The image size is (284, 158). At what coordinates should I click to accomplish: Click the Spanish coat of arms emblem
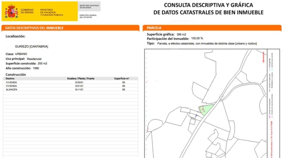pyautogui.click(x=12, y=11)
